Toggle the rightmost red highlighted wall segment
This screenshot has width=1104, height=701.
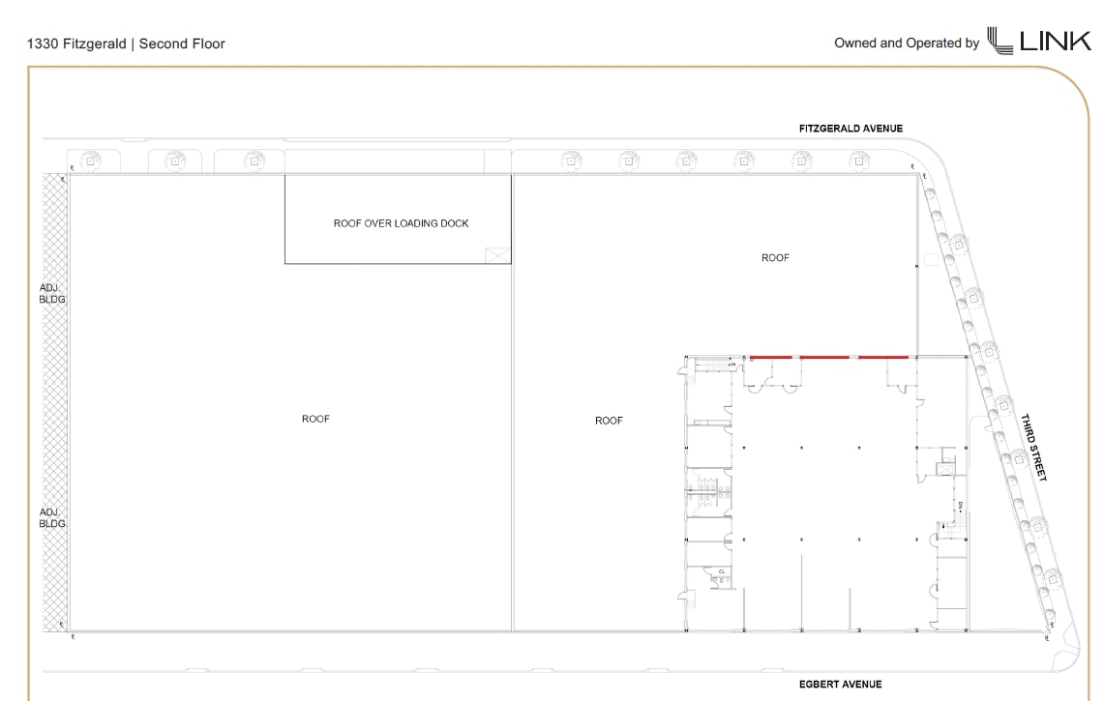click(x=884, y=355)
